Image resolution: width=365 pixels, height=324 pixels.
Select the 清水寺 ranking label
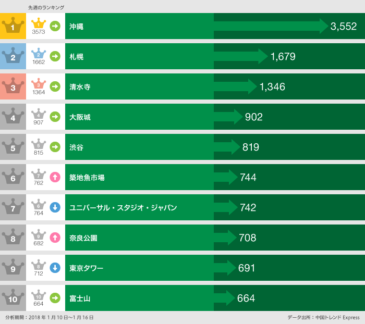(x=80, y=87)
